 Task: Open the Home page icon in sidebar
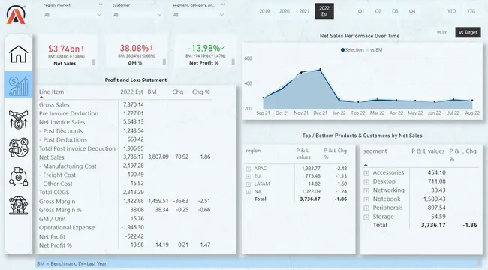pos(18,54)
